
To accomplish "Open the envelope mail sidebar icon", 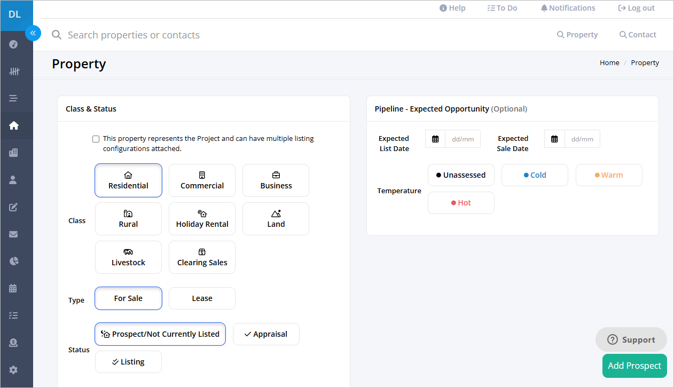I will [x=14, y=234].
